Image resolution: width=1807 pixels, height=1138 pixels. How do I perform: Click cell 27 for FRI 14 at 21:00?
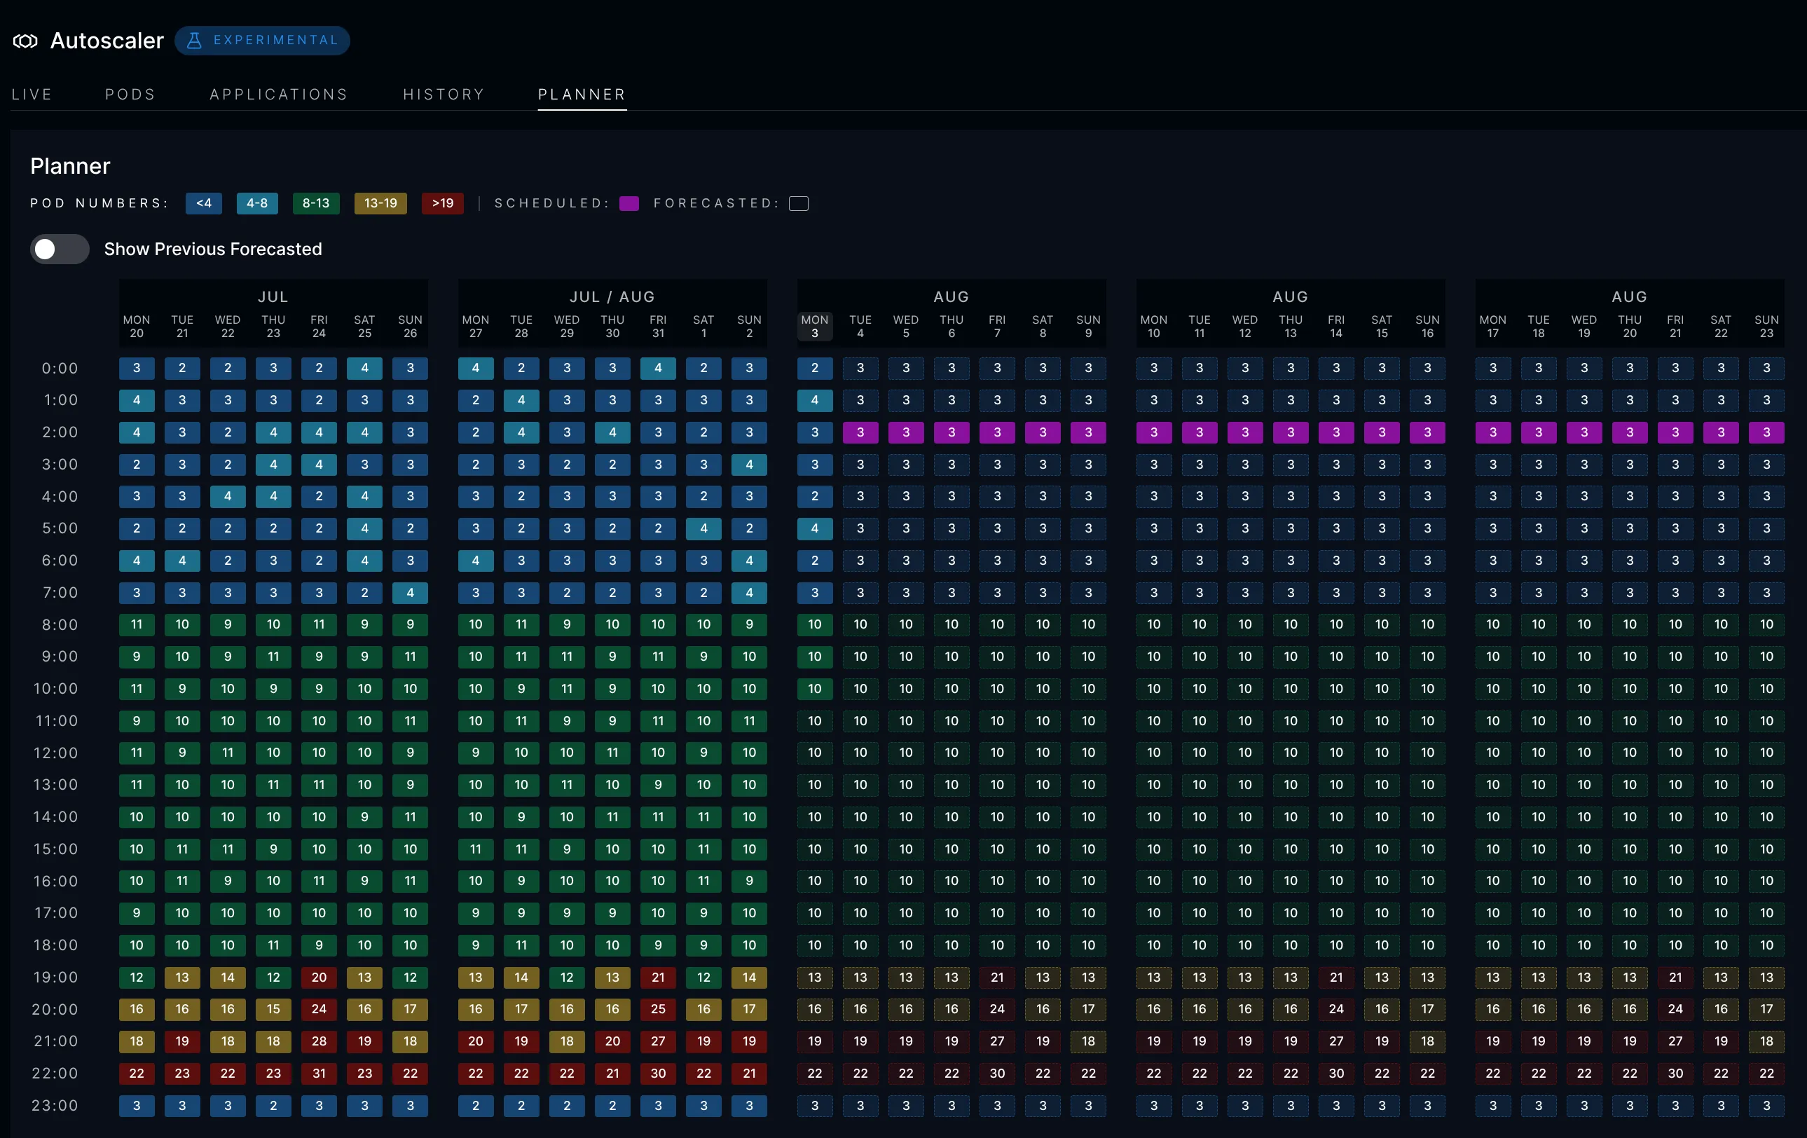[x=1335, y=1041]
